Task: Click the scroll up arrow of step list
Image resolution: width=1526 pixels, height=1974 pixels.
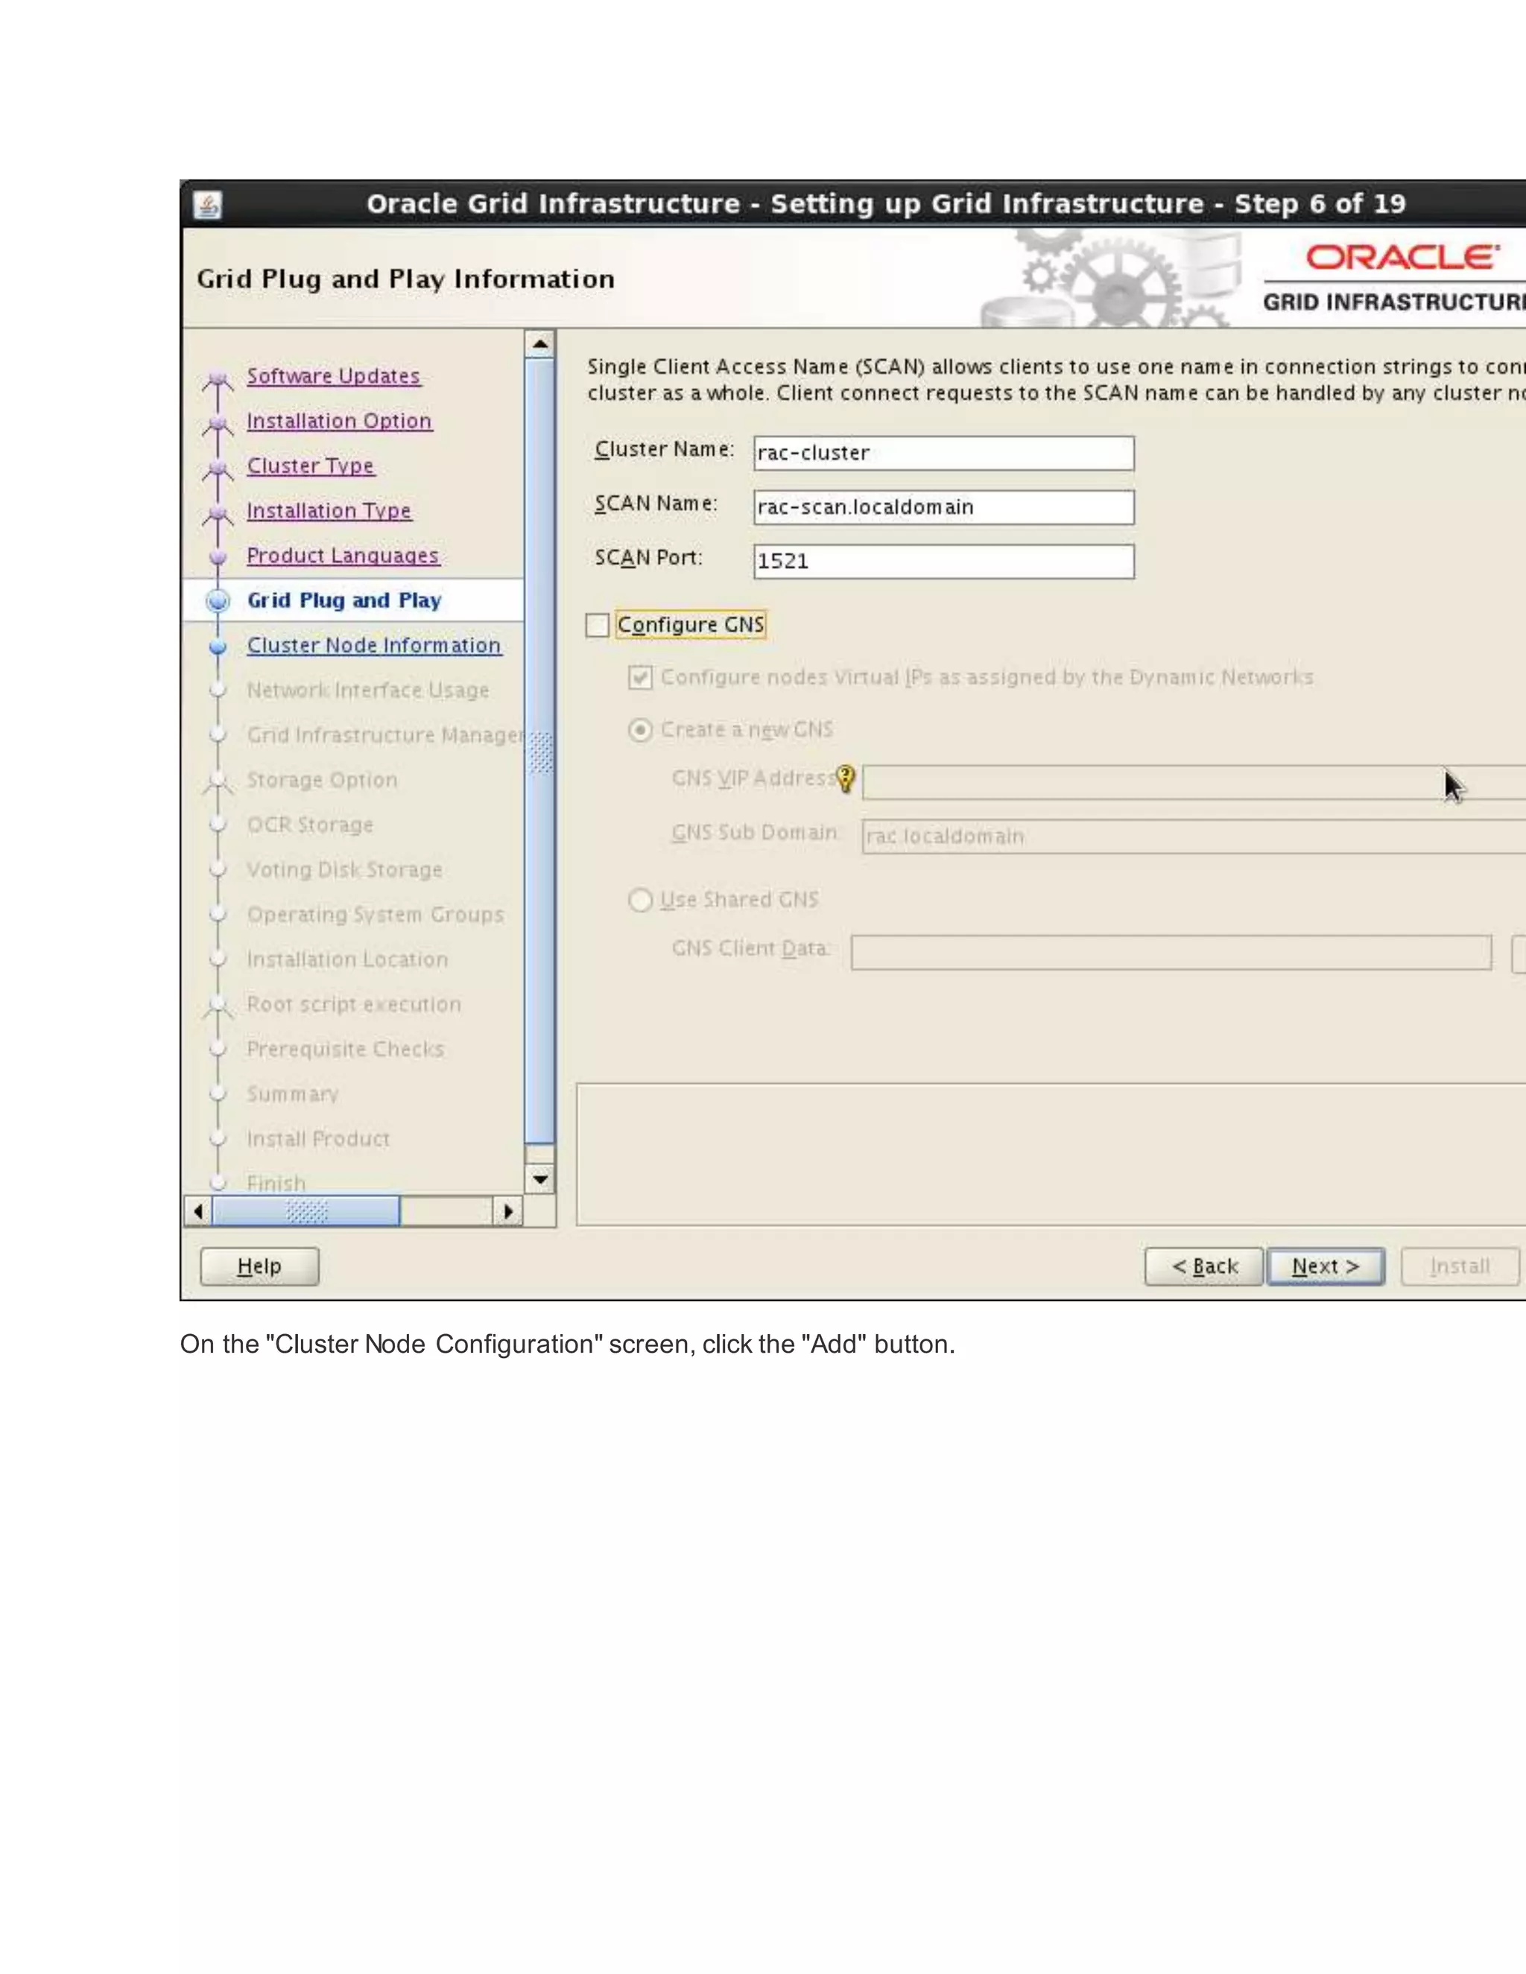Action: (539, 344)
